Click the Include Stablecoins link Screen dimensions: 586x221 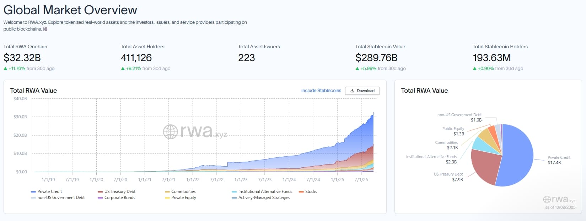click(321, 91)
